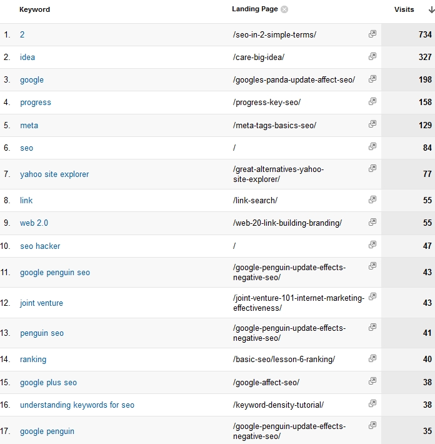The height and width of the screenshot is (444, 435).
Task: Click popout icon for /basic-seo/lesson-6-ranking/
Action: 372,359
